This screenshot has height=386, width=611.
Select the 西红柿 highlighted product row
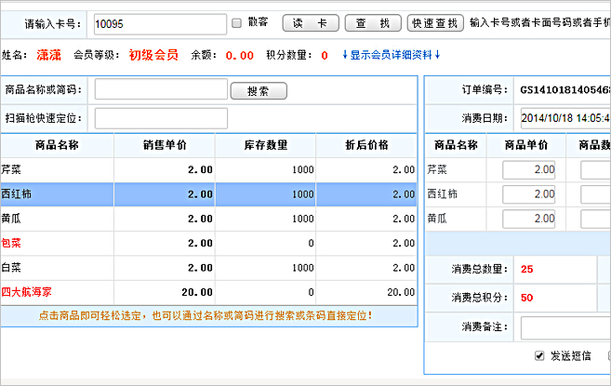click(x=208, y=193)
